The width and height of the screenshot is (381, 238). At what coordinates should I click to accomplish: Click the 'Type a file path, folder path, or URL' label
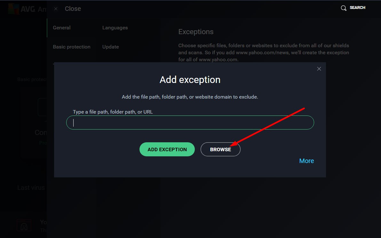click(x=113, y=112)
